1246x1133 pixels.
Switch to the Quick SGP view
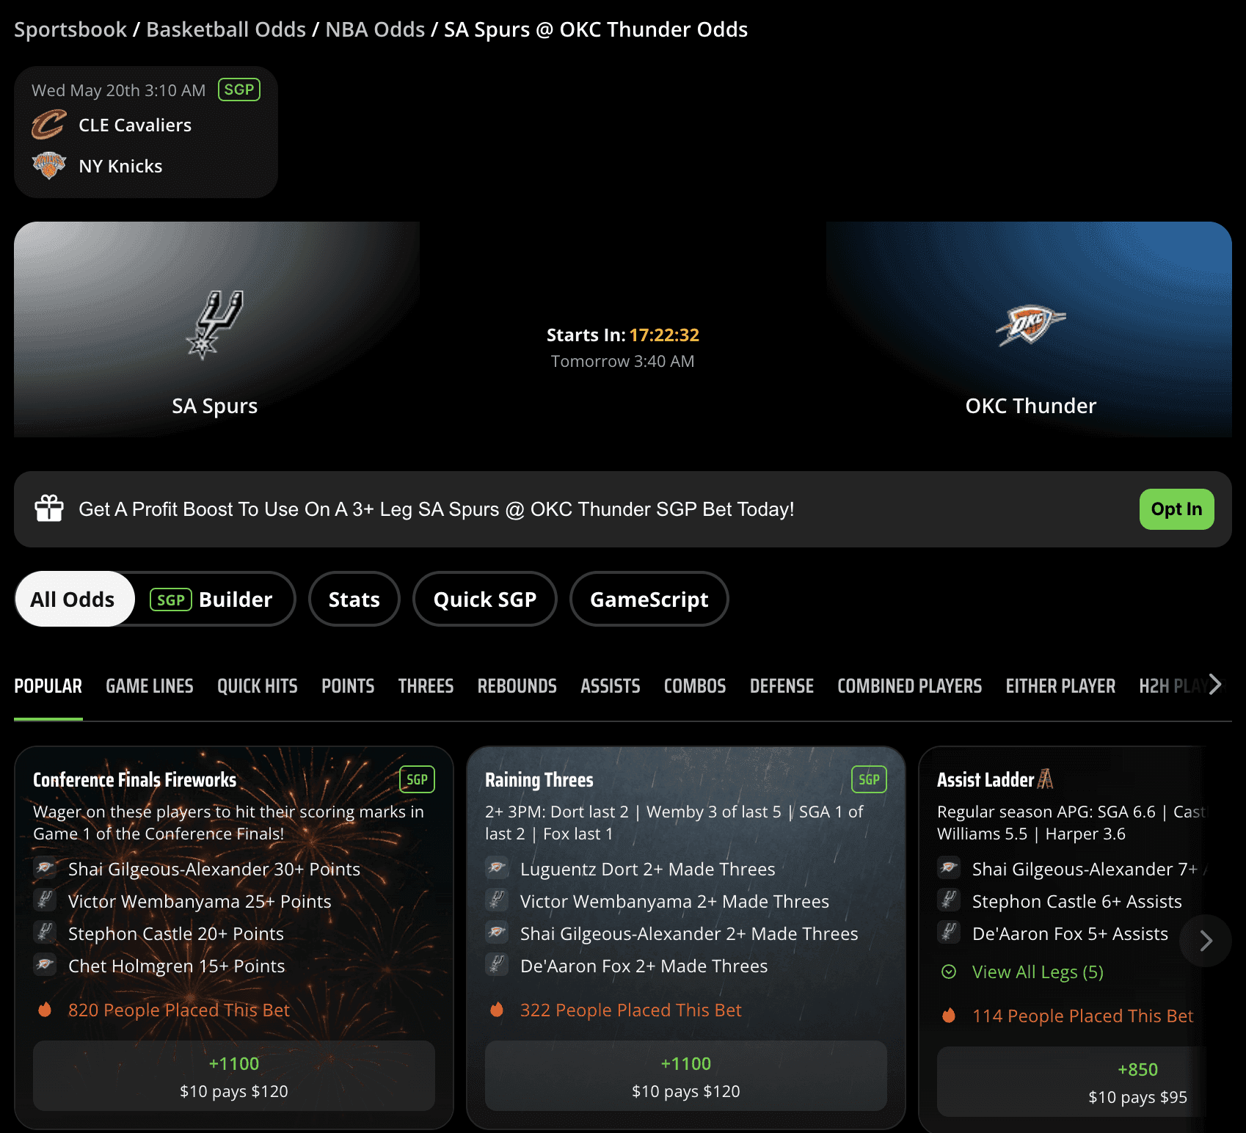485,599
